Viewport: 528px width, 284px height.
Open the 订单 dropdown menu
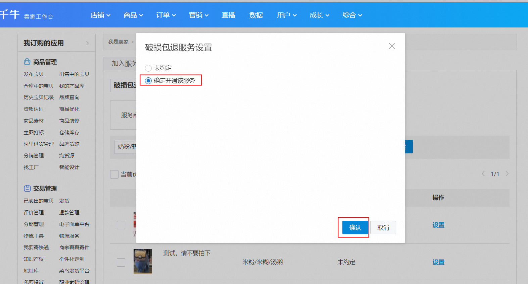click(x=166, y=15)
